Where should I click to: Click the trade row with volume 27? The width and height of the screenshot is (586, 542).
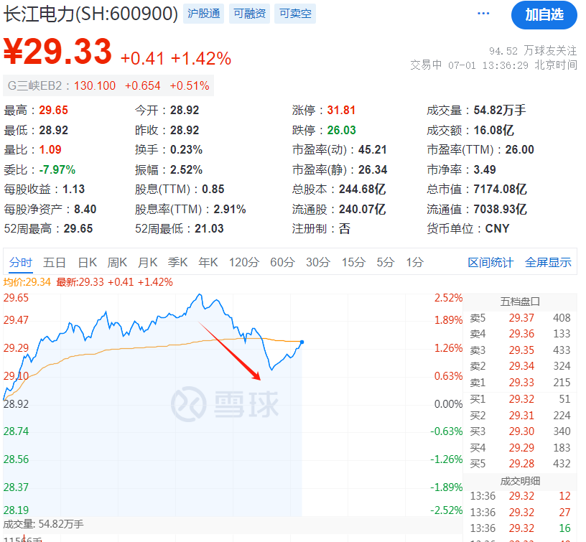point(520,512)
